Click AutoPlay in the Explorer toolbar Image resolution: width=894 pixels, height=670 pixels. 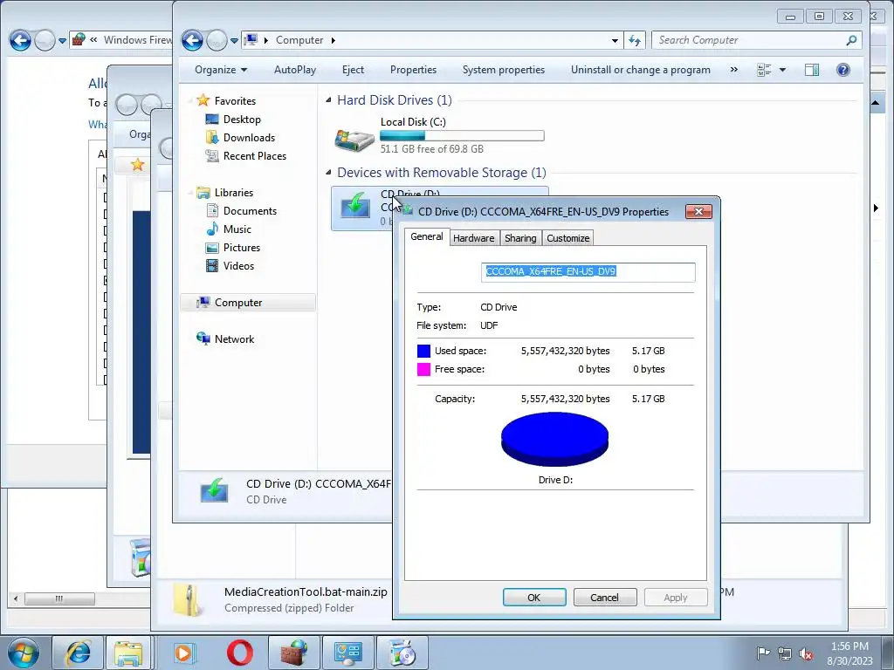[295, 70]
